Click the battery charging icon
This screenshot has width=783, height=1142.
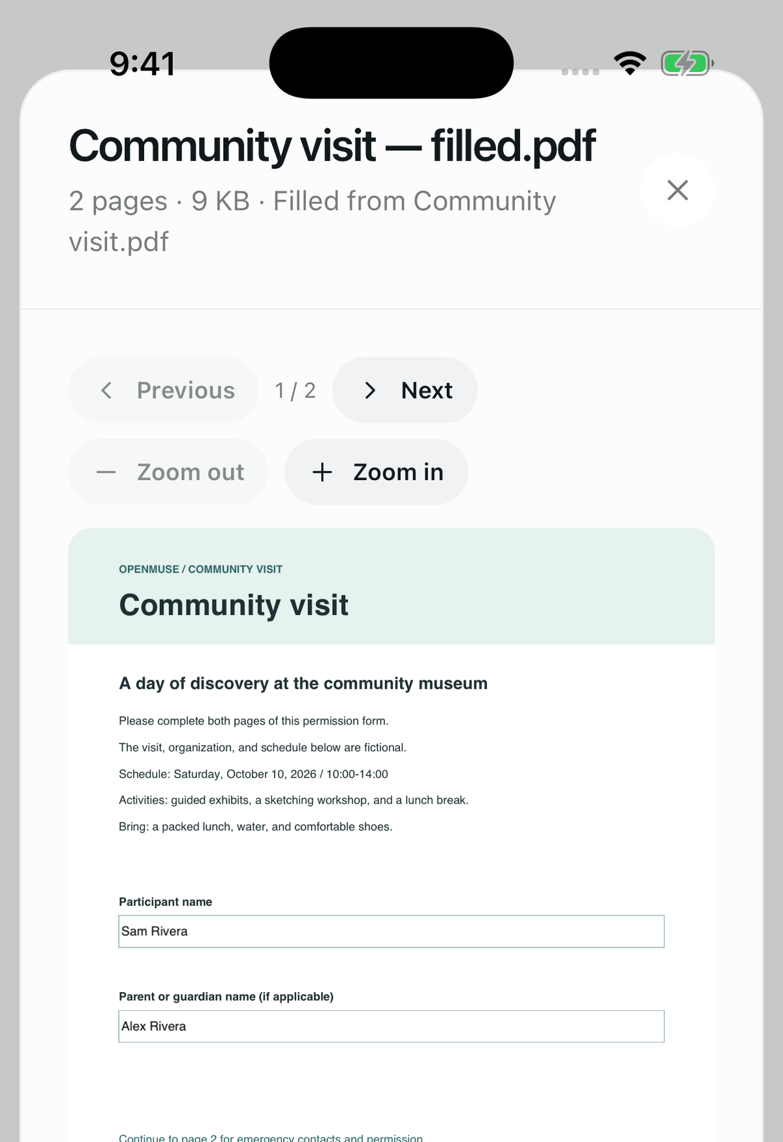click(x=687, y=63)
